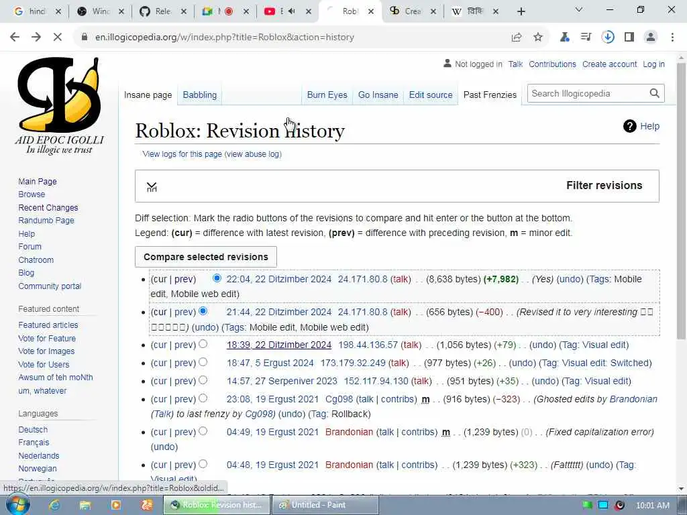
Task: Click the clock showing 10:01 AM
Action: pos(652,506)
